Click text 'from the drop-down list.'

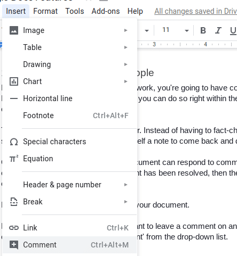click(x=187, y=237)
